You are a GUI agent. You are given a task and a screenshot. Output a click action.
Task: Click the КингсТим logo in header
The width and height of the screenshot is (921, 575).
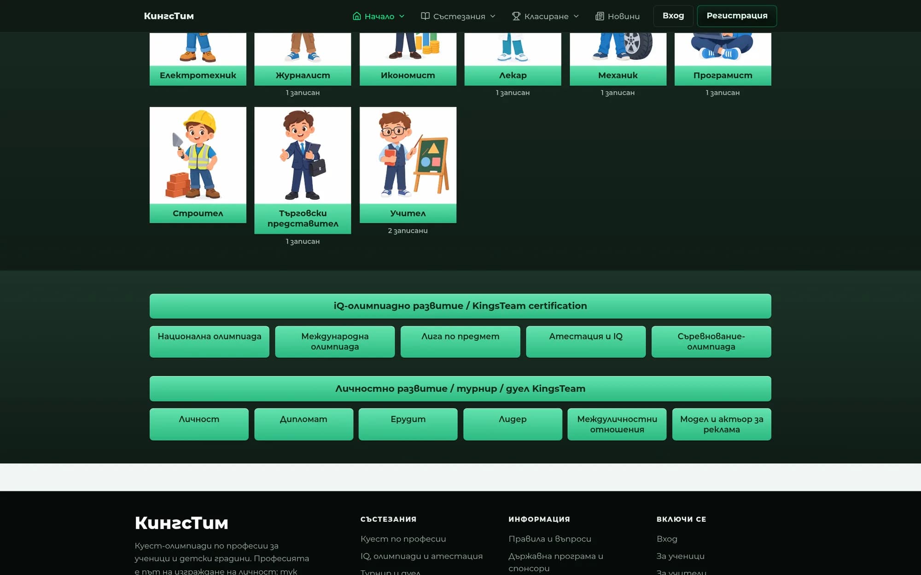(x=169, y=16)
